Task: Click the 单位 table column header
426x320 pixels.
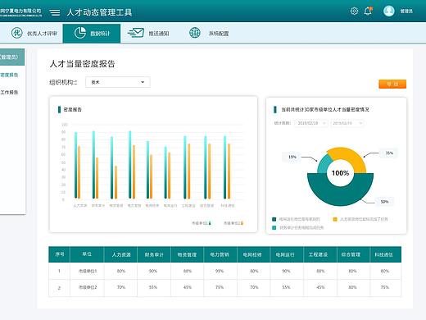Action: point(87,254)
